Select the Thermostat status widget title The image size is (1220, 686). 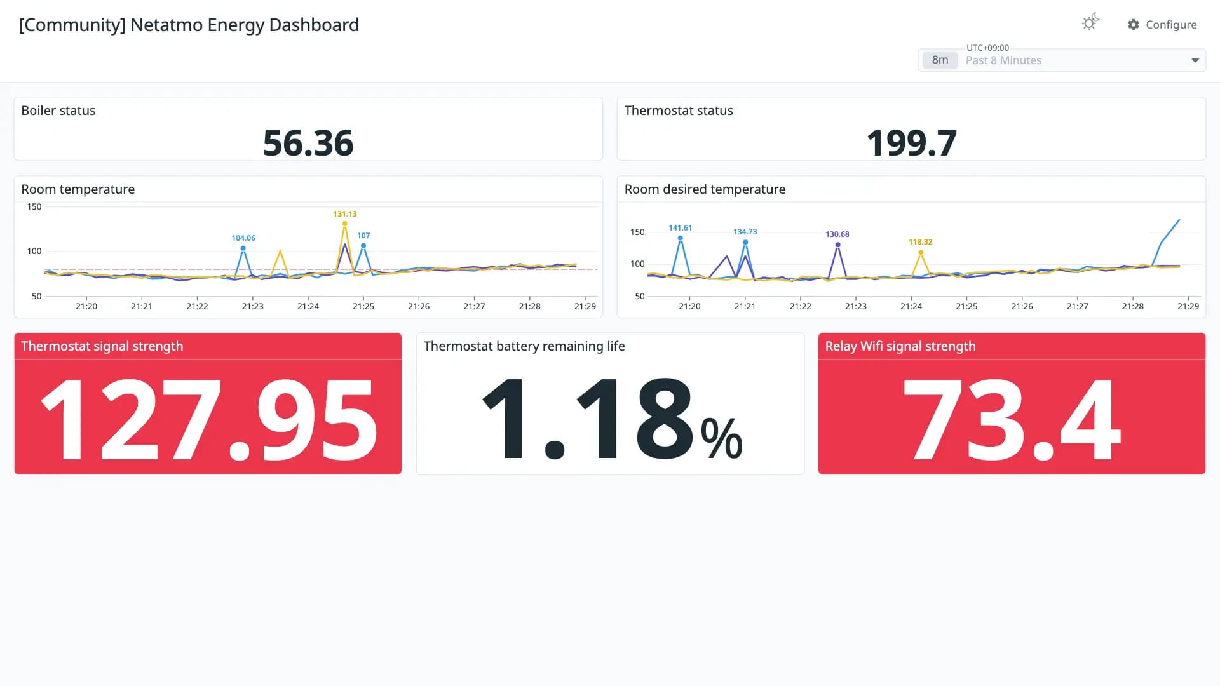tap(679, 111)
